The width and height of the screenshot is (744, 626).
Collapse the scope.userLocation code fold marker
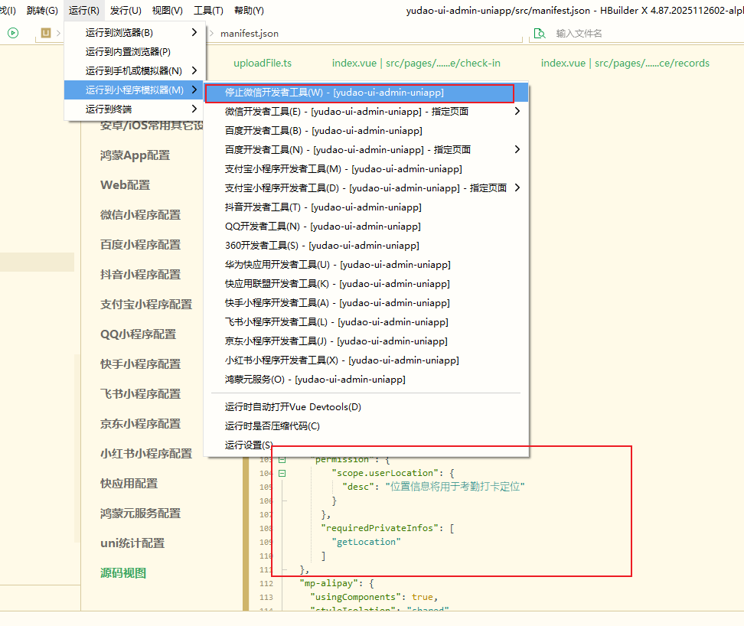tap(282, 474)
